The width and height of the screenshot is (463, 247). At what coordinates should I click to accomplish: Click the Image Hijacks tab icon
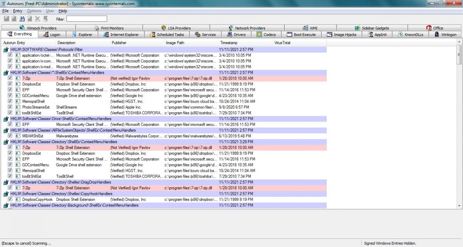click(x=330, y=34)
